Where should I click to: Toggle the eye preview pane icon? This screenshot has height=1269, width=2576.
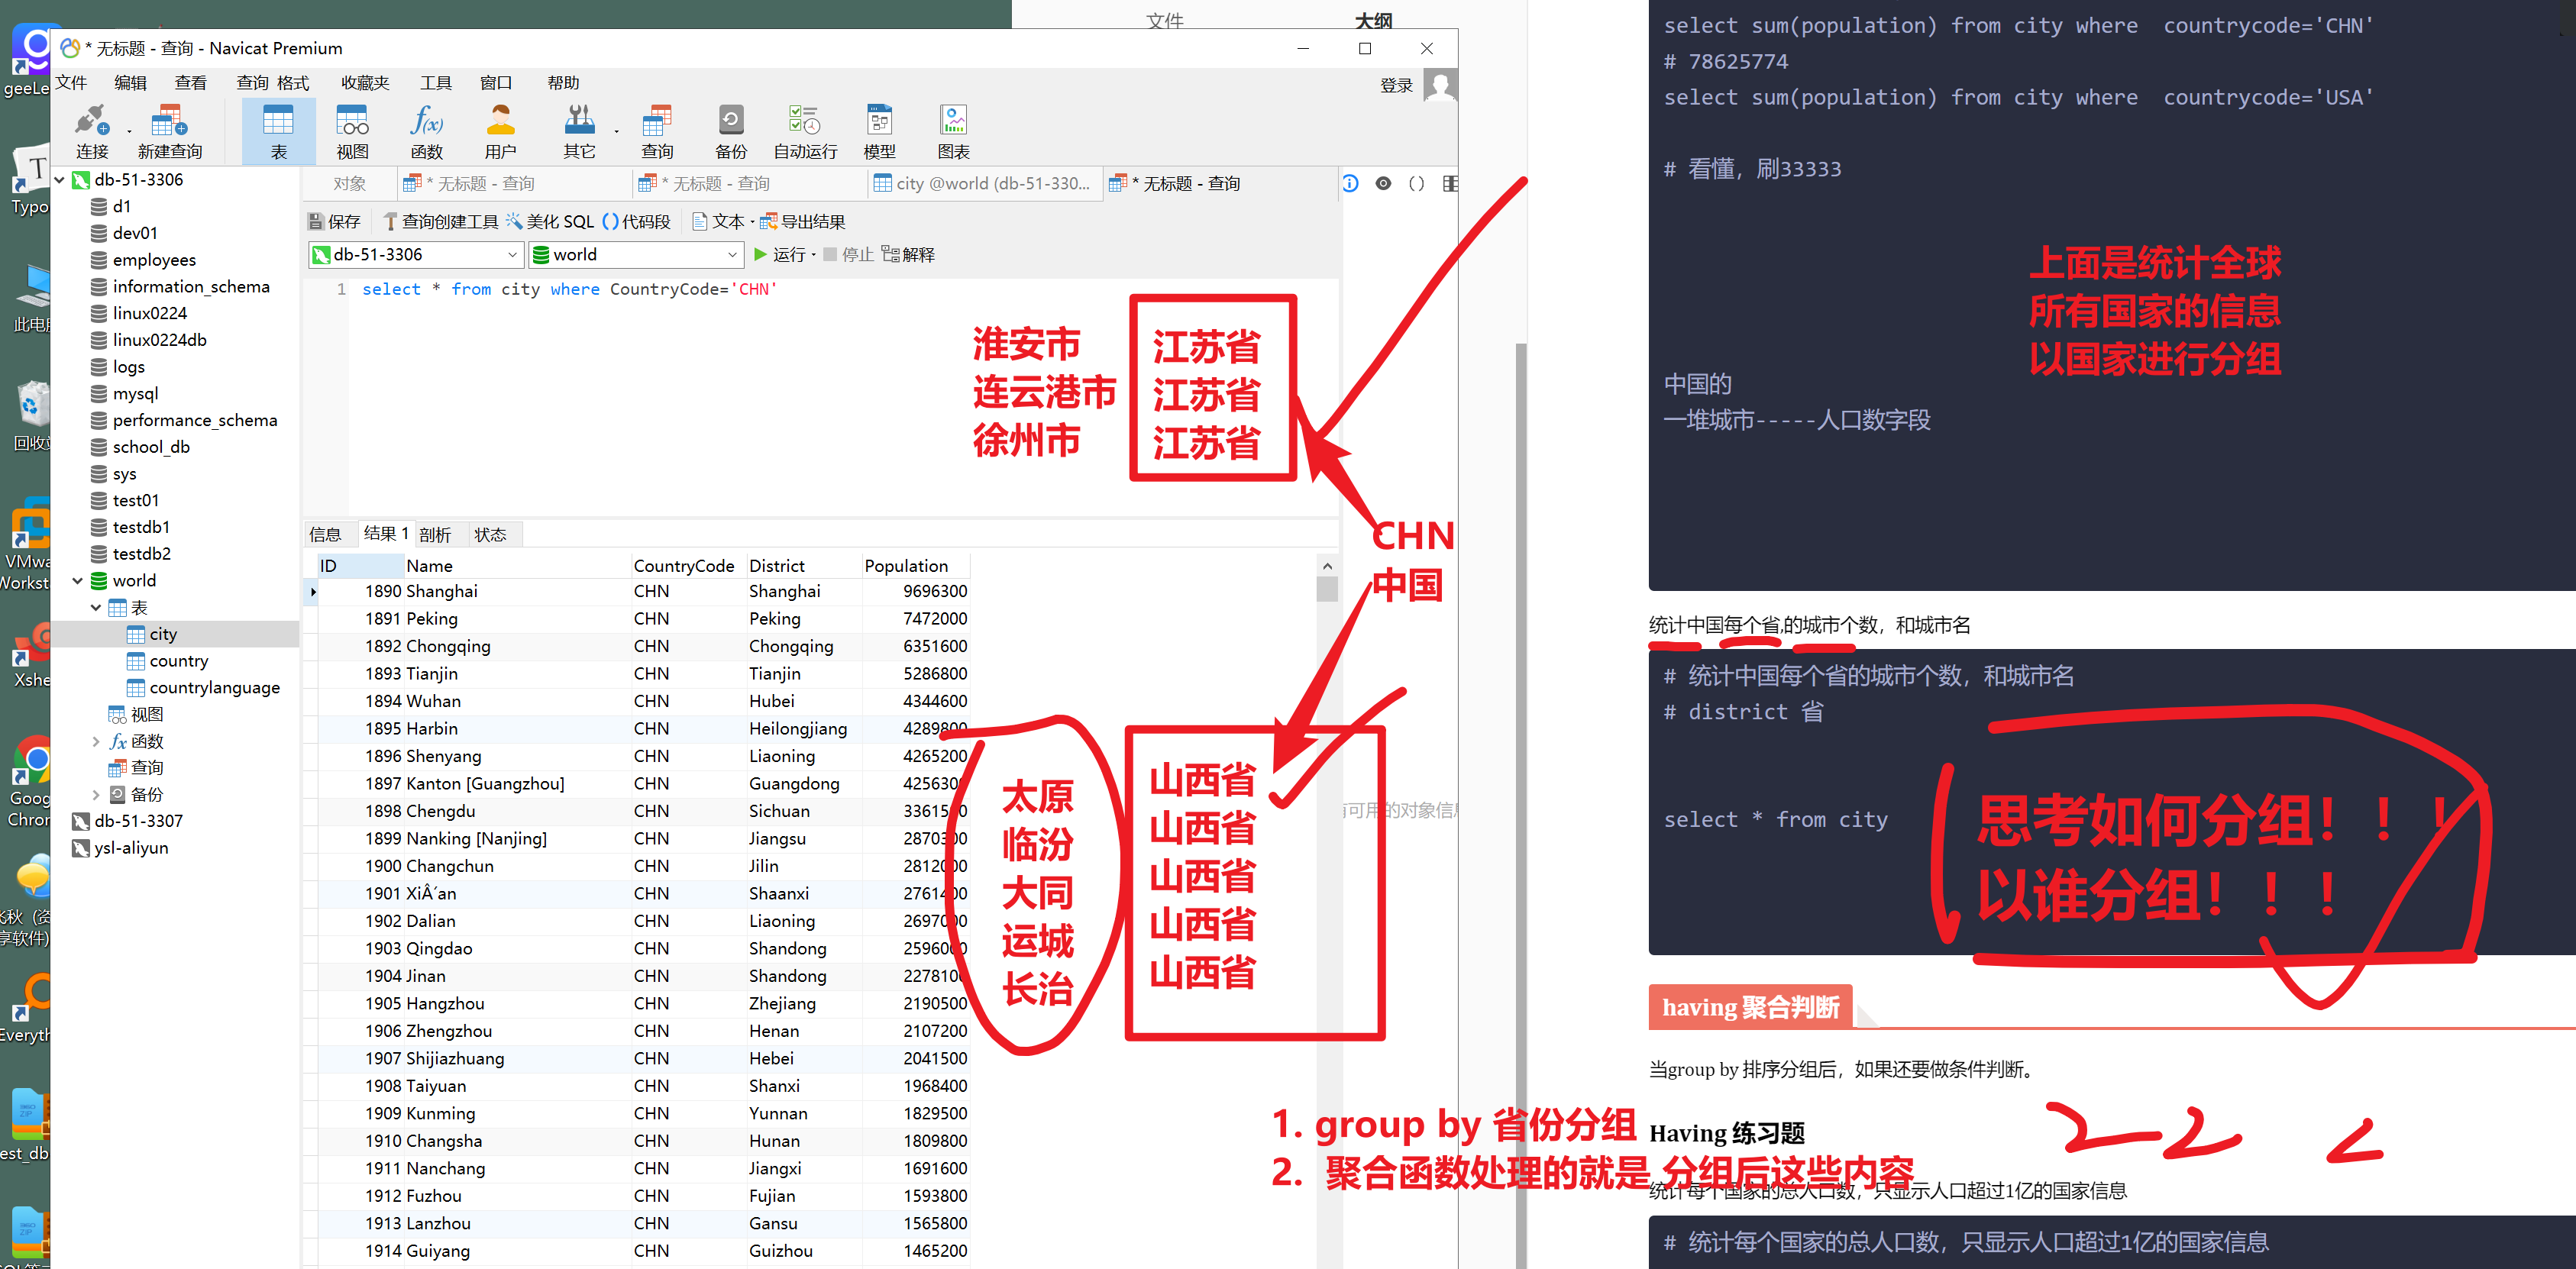coord(1383,183)
